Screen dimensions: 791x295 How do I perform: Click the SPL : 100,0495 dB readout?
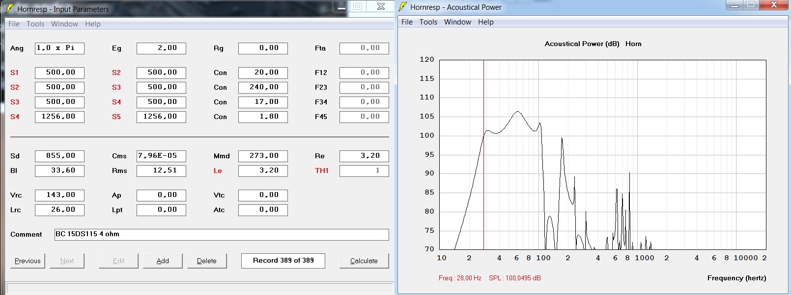[514, 278]
